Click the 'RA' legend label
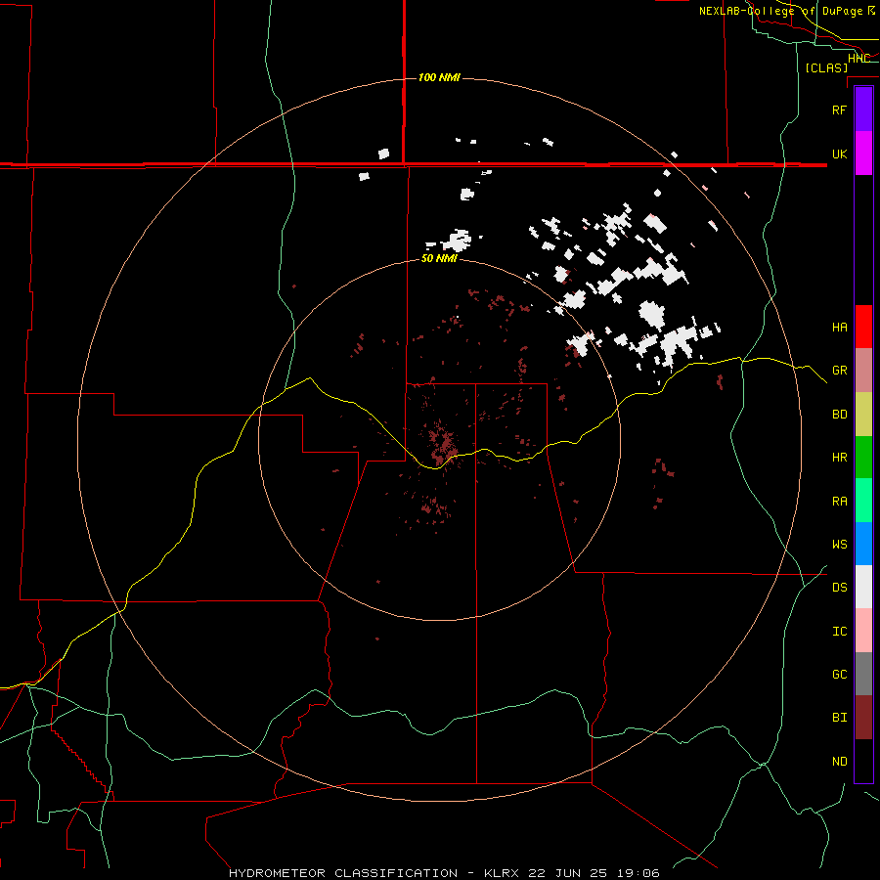Screen dimensions: 880x880 [839, 502]
